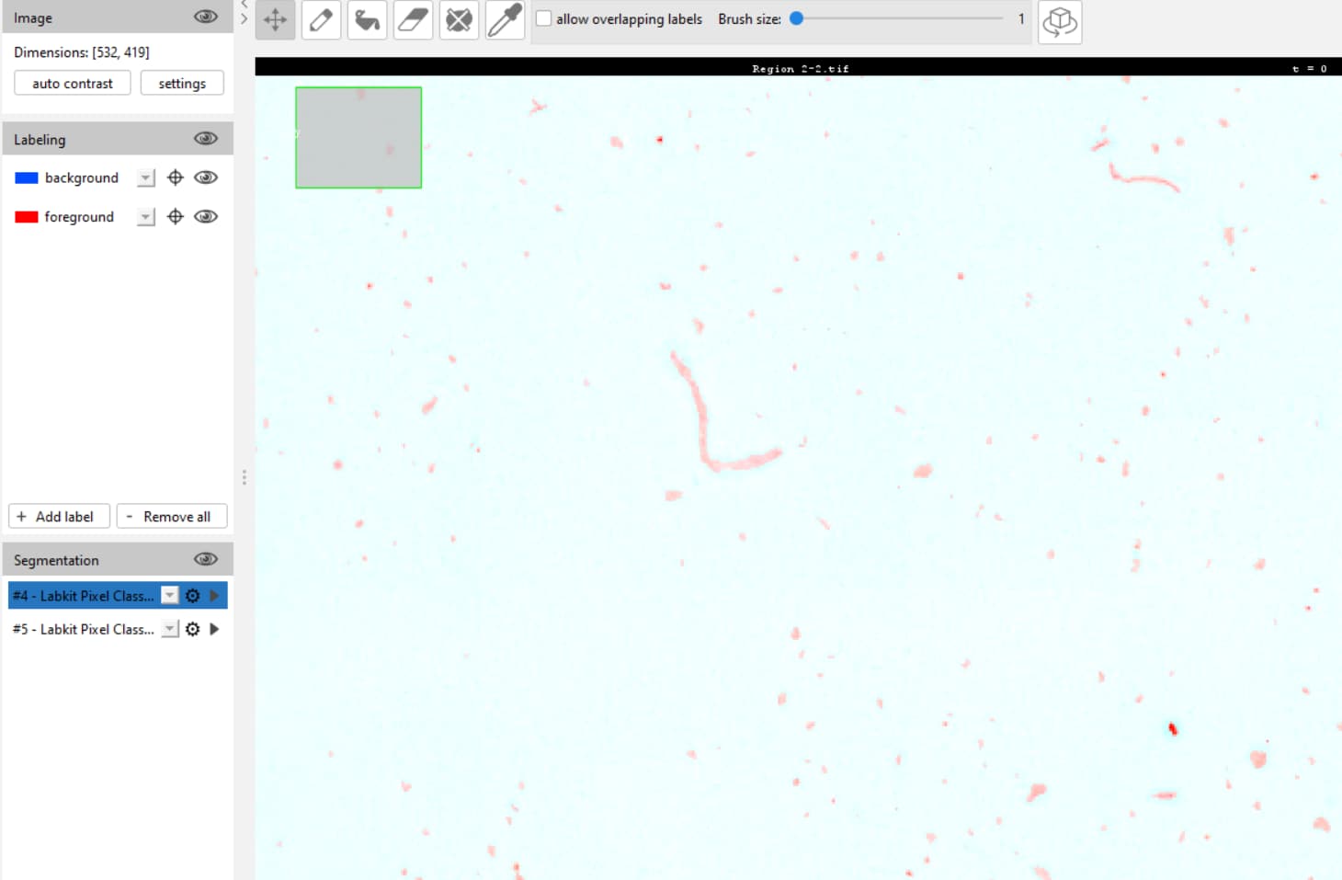Screen dimensions: 1342x880
Task: Select the Draw pencil tool
Action: click(321, 19)
